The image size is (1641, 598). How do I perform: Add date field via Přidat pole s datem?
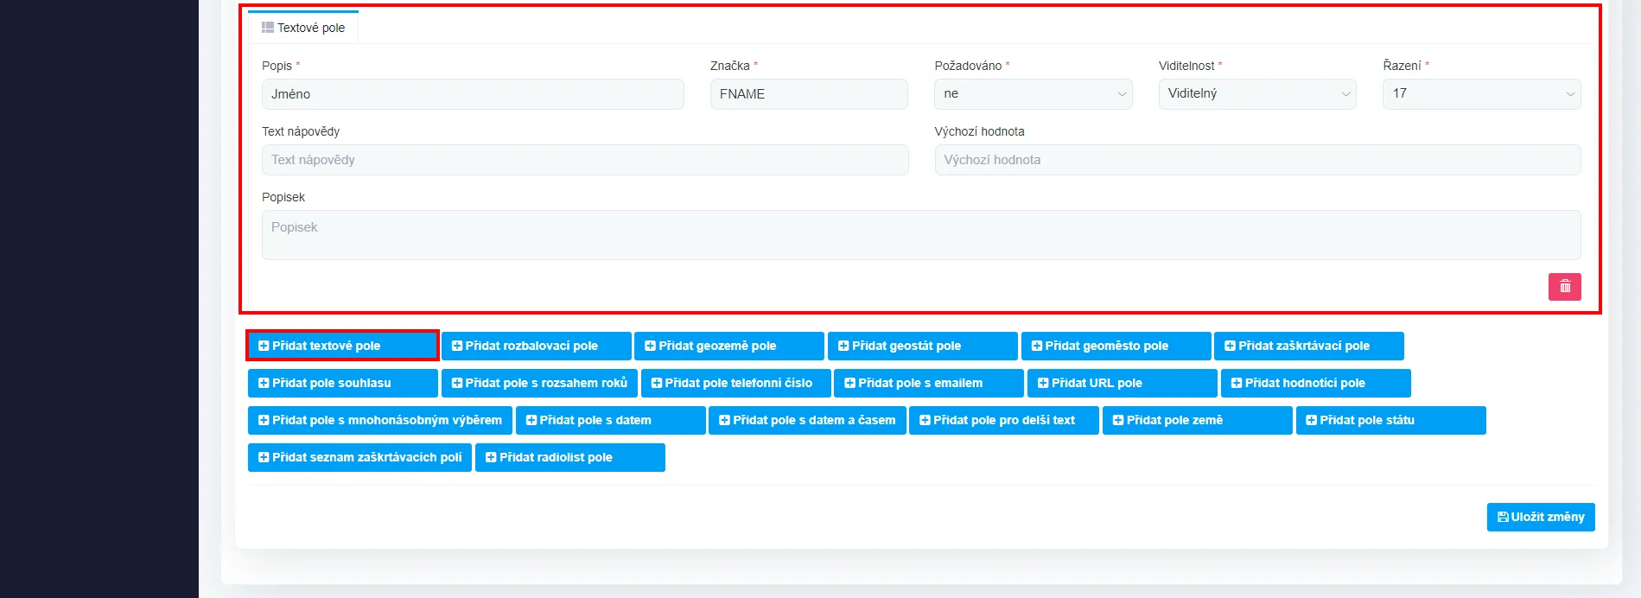[610, 420]
